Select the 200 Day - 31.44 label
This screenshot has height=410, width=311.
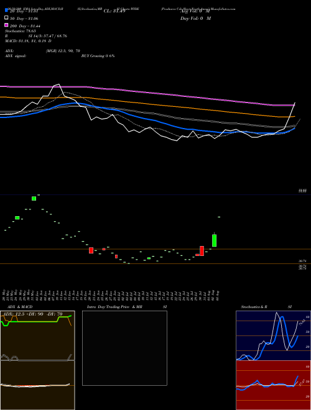[x=26, y=26]
